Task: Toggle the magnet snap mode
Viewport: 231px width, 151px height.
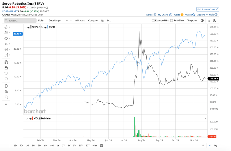Action: click(6, 62)
